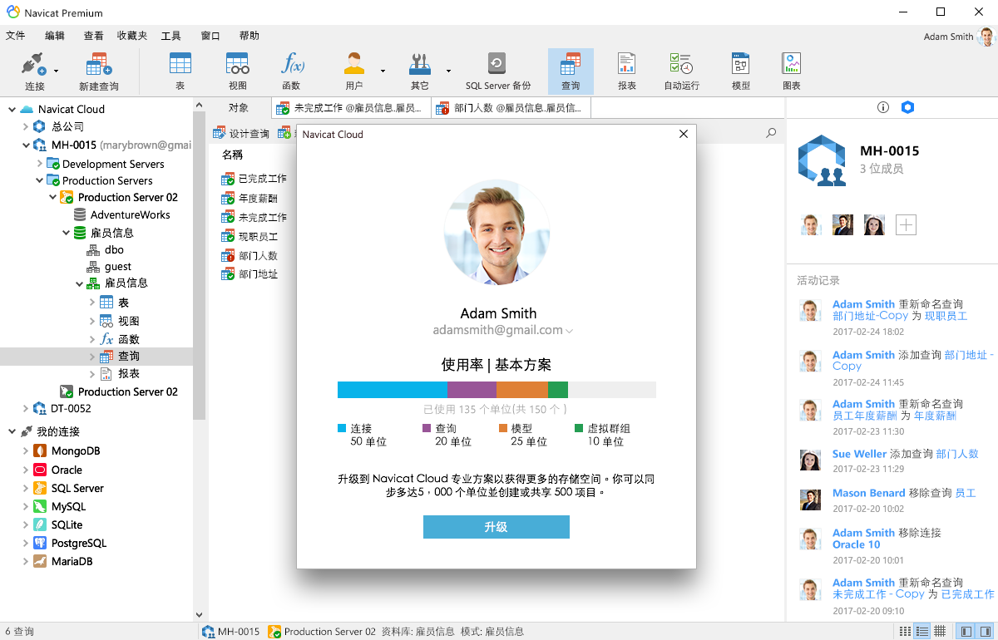
Task: Switch to the 对象 tab
Action: click(x=239, y=108)
